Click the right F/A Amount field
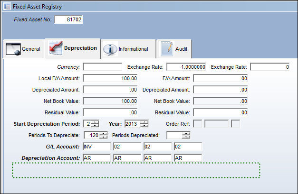This screenshot has height=194, width=298. pyautogui.click(x=220, y=78)
